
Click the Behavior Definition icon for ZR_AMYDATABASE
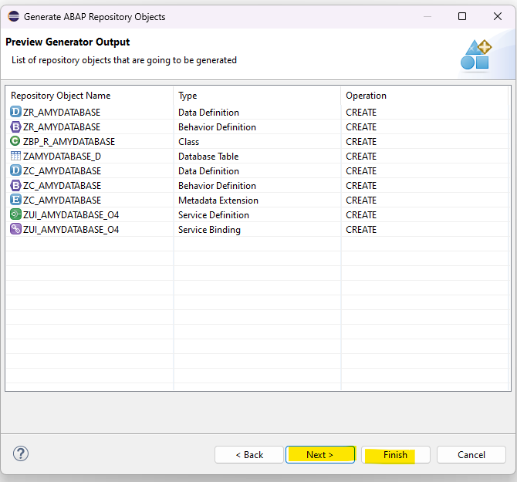pos(15,126)
